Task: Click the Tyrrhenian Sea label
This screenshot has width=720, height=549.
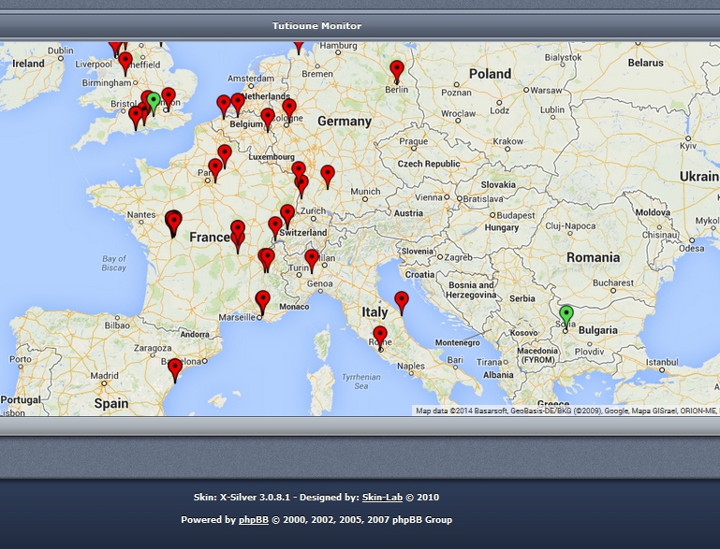Action: [361, 382]
